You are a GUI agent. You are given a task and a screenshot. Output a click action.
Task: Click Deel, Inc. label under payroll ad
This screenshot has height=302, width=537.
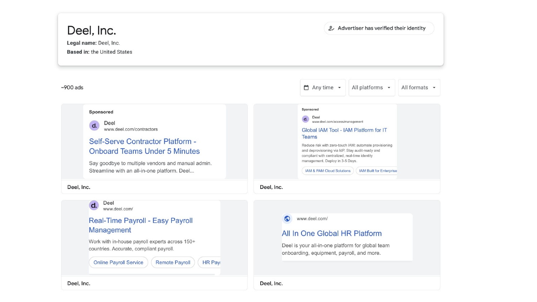point(79,283)
